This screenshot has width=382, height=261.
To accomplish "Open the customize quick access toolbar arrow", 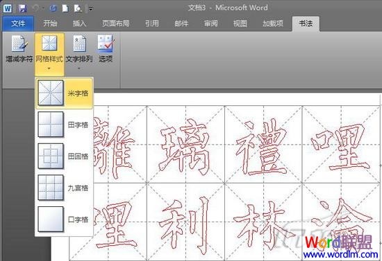I will pyautogui.click(x=90, y=9).
